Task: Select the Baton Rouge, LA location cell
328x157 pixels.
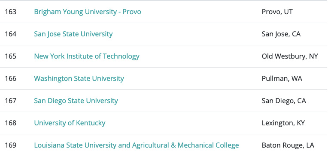Action: tap(288, 145)
